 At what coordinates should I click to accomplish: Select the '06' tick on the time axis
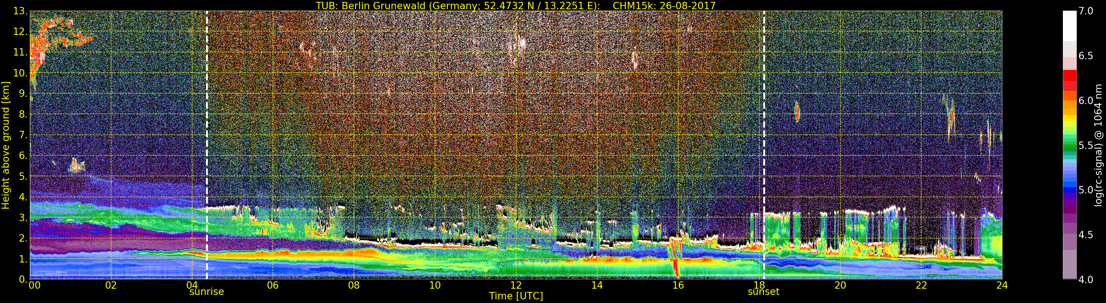click(x=273, y=285)
